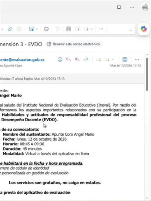Click Modalidad: Virtual line
Viewport: 151px width, 201px height.
click(46, 153)
